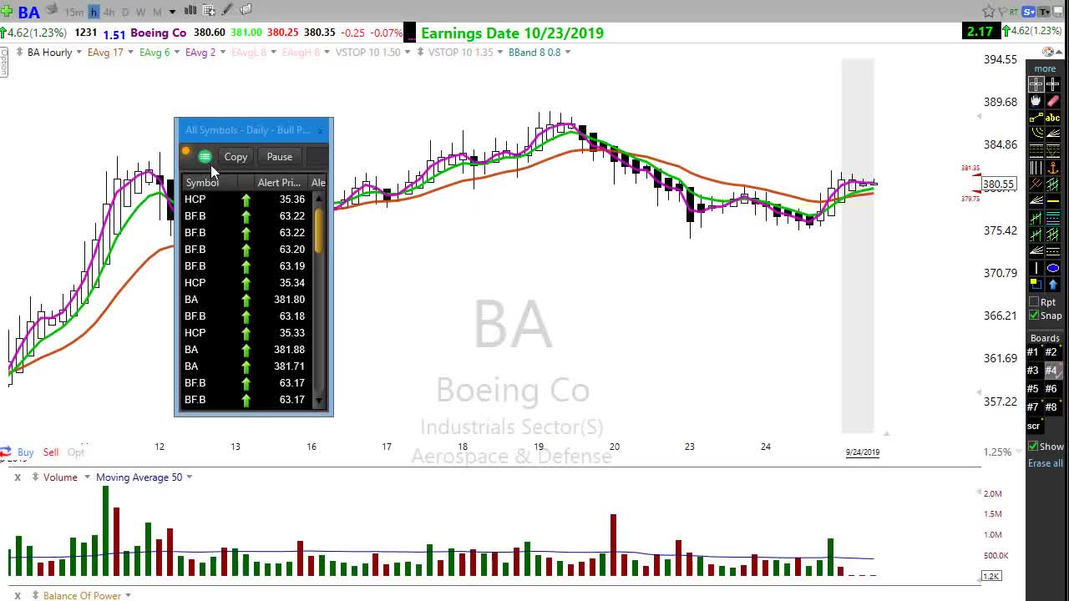1069x601 pixels.
Task: Open the Volume indicator dropdown
Action: pos(86,477)
